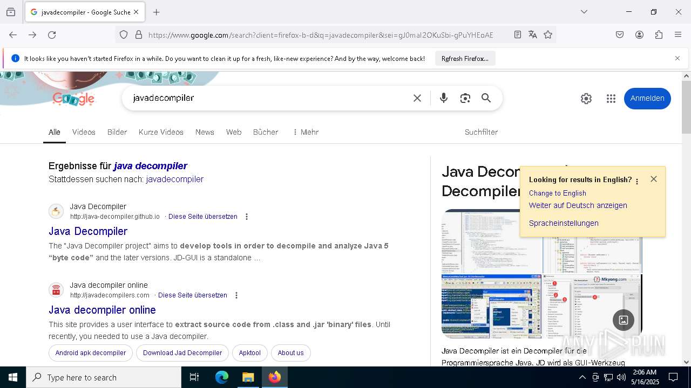Screen dimensions: 691x388
Task: Close the language suggestion popup
Action: click(654, 179)
